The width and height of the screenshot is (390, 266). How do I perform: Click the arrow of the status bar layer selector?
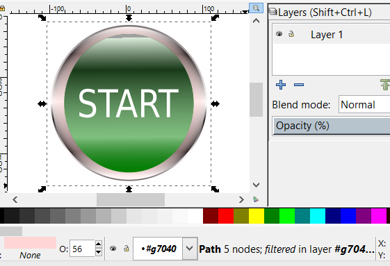(x=190, y=249)
